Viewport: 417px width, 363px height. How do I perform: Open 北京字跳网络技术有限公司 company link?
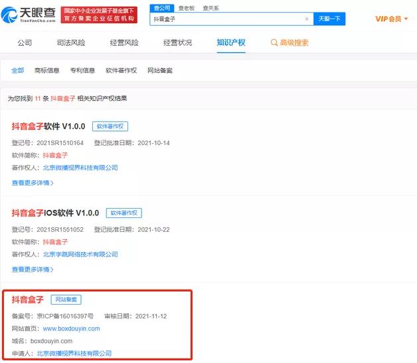(80, 254)
